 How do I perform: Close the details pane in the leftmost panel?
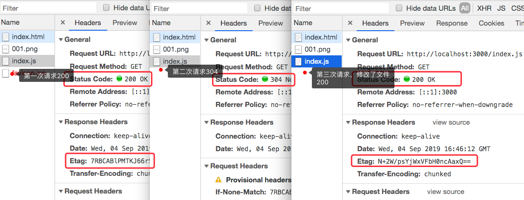[x=63, y=23]
